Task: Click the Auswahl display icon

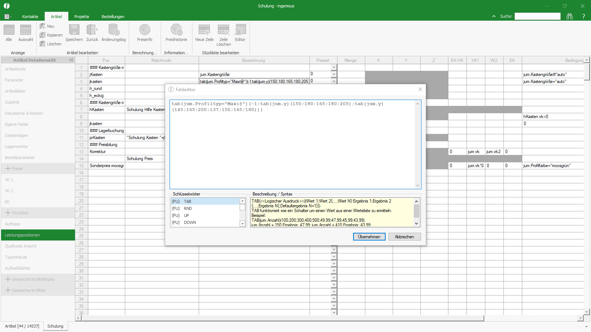Action: [x=25, y=30]
